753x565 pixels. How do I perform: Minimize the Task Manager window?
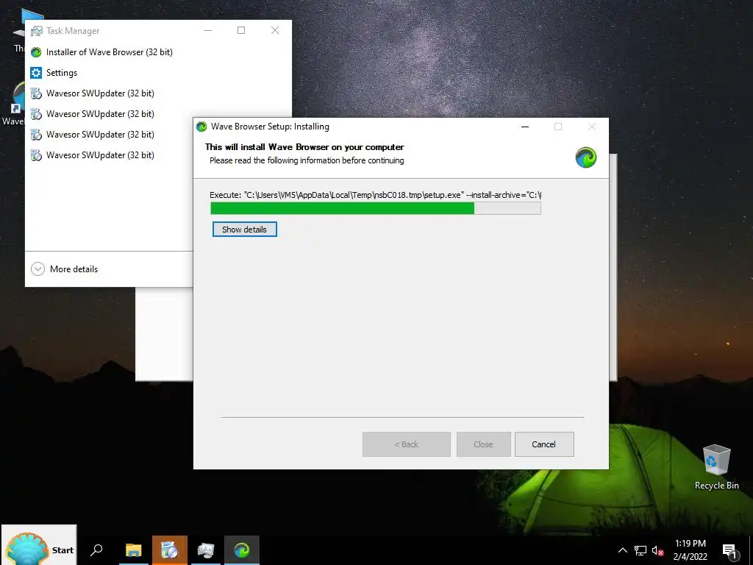[208, 30]
